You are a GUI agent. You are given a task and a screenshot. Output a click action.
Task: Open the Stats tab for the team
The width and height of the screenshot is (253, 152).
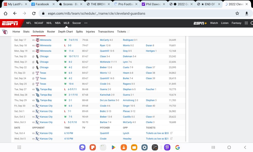coord(26,32)
